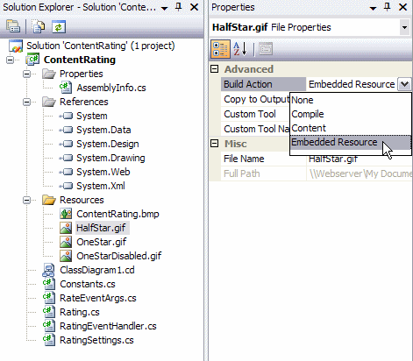
Task: Click the System.Drawing reference icon
Action: [66, 158]
